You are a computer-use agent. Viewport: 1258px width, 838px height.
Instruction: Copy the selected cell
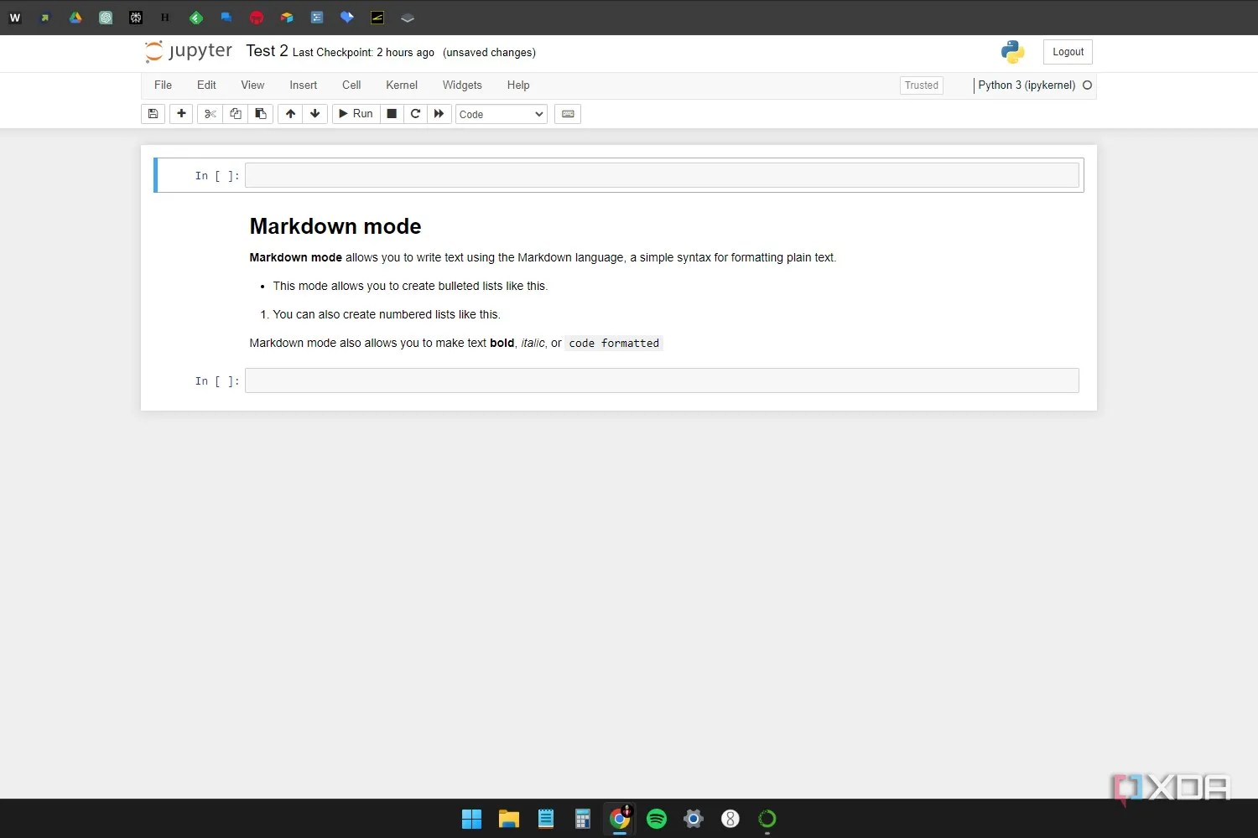click(x=235, y=114)
